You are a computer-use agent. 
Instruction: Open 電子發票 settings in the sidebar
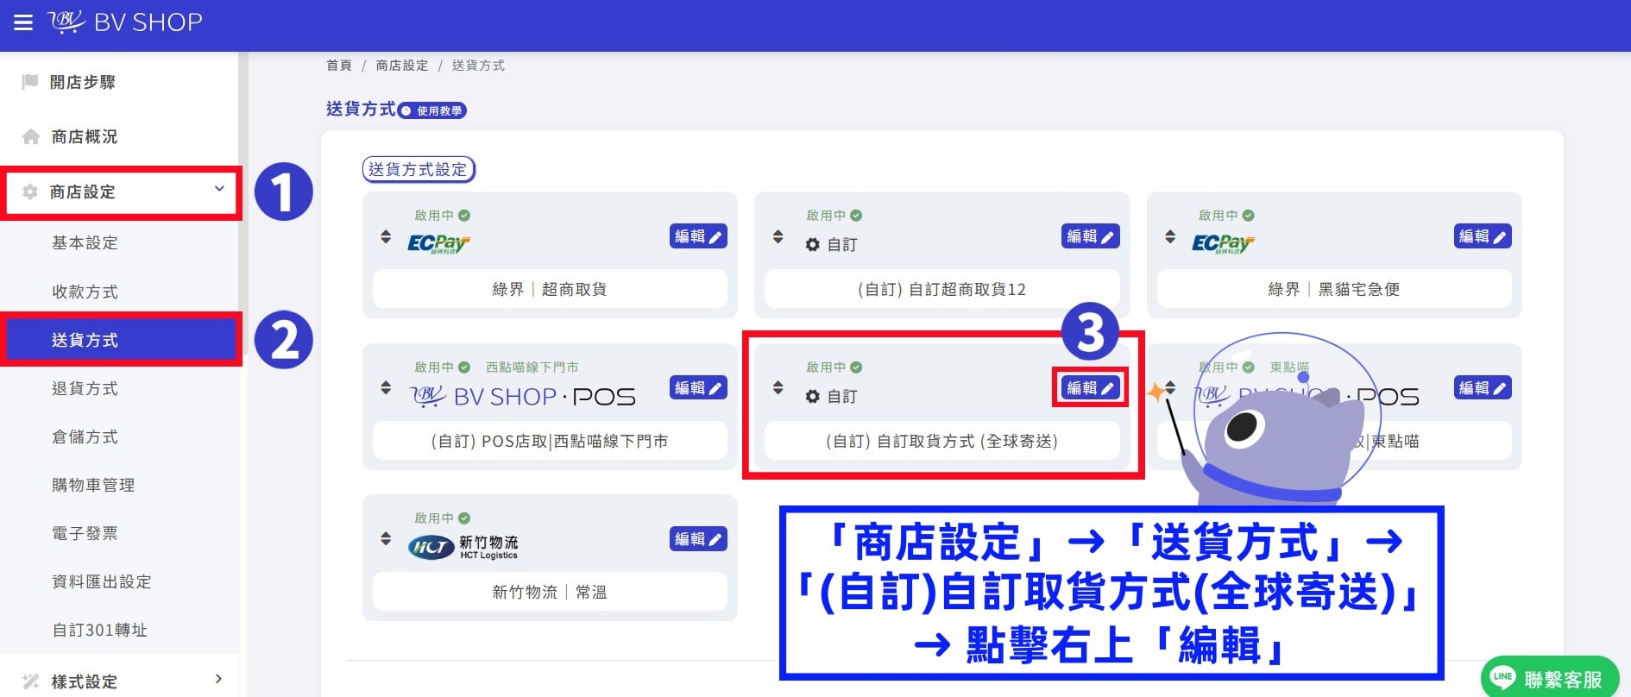coord(85,533)
